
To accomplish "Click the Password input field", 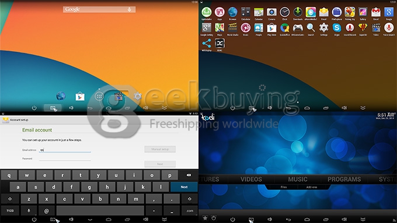I will pyautogui.click(x=65, y=158).
